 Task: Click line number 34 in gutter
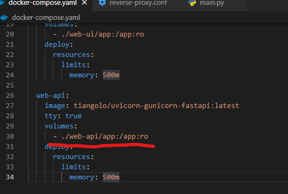[10, 177]
